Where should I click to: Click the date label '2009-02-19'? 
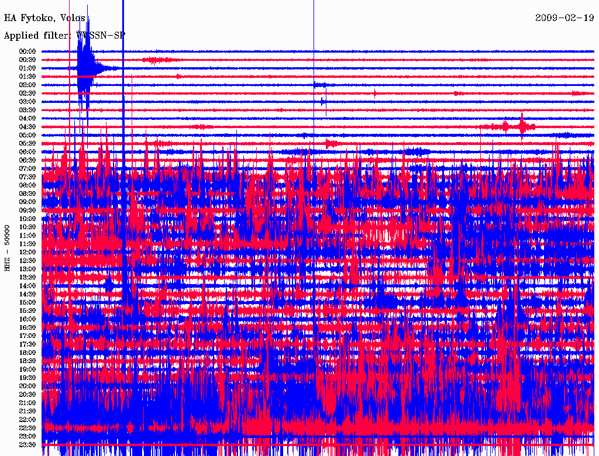pos(564,18)
